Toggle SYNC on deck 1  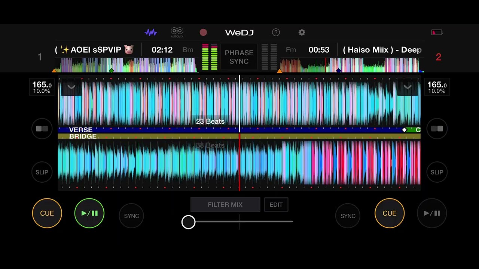click(131, 216)
